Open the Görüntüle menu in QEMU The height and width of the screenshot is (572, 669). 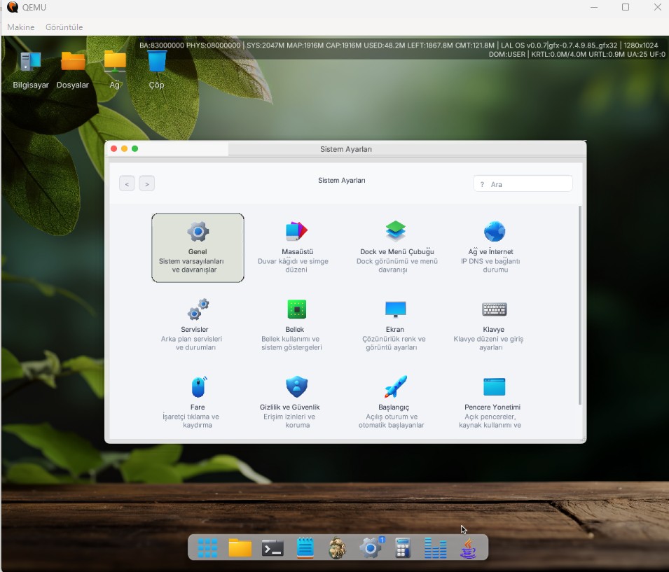pos(64,27)
